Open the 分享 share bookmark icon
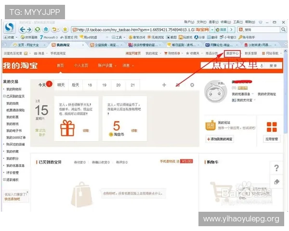This screenshot has height=231, width=289. pyautogui.click(x=199, y=38)
